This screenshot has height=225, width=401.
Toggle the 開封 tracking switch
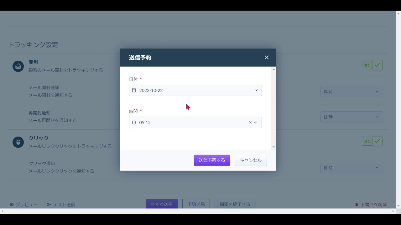pyautogui.click(x=372, y=65)
